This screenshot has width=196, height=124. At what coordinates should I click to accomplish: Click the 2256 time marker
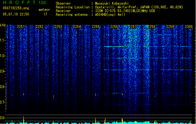pyautogui.click(x=114, y=27)
